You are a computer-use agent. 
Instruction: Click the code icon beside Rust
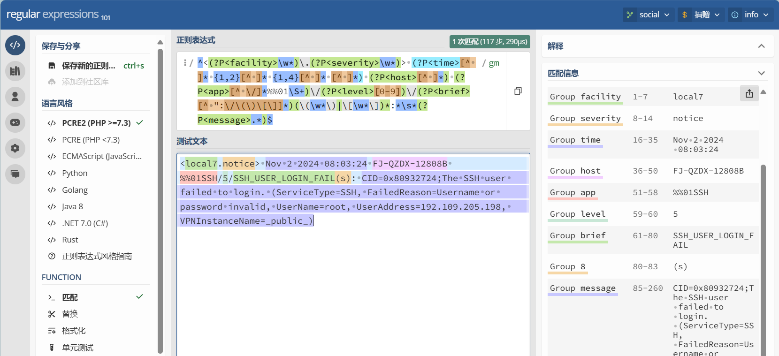[x=52, y=240]
